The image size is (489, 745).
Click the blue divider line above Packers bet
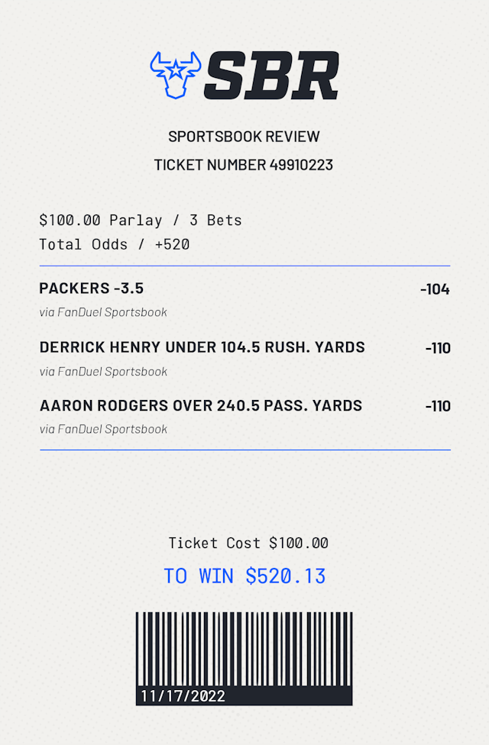point(244,266)
